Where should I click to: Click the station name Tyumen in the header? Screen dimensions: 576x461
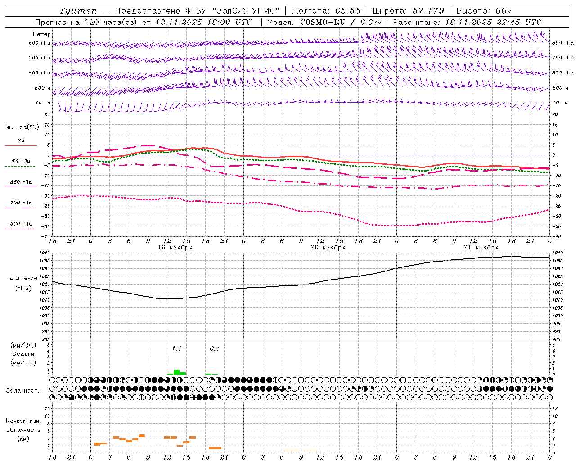[78, 11]
